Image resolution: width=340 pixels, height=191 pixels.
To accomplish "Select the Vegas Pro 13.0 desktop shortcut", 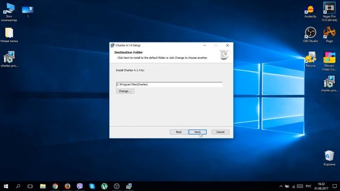I will tap(329, 12).
